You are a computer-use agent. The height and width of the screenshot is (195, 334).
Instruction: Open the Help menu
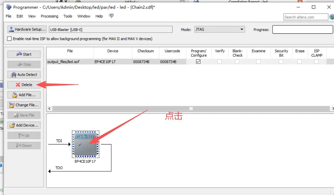[x=99, y=16]
